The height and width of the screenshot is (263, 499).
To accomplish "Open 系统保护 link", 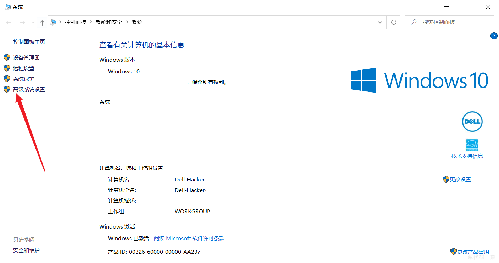I will pyautogui.click(x=24, y=79).
